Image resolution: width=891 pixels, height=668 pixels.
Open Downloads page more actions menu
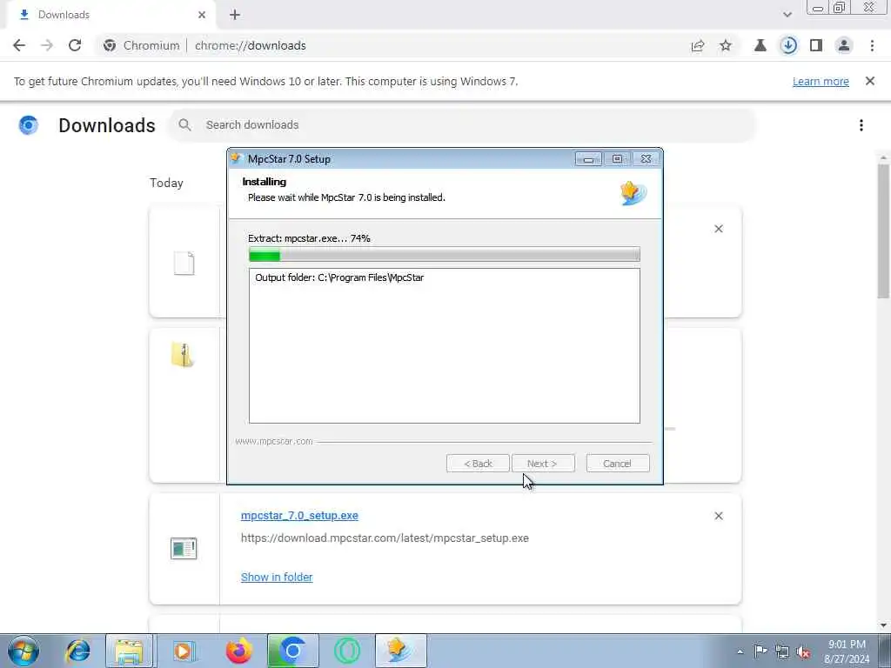861,125
